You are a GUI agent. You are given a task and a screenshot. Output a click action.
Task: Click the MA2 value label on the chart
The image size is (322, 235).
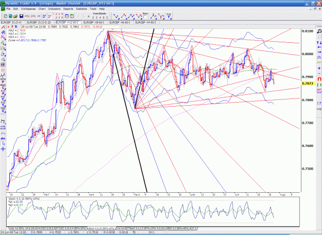tap(17, 30)
